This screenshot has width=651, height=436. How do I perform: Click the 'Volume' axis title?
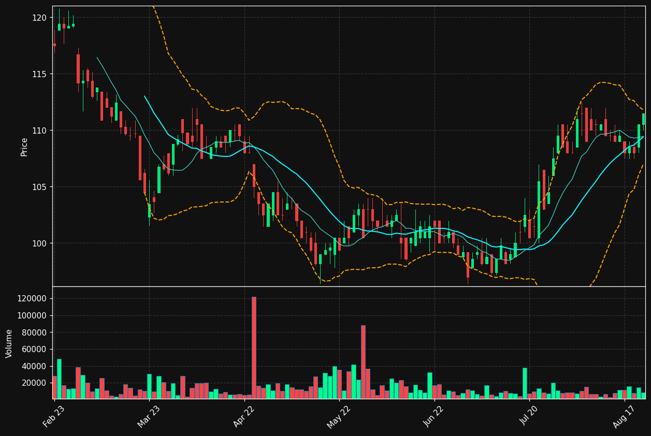9,343
